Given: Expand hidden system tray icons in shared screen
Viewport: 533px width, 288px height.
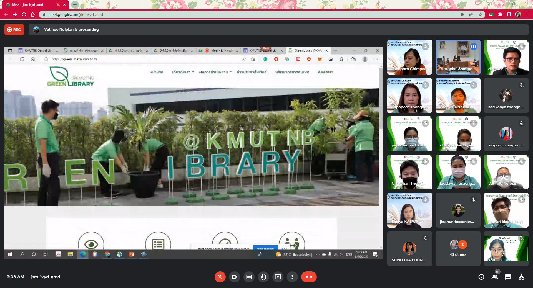Looking at the screenshot, I should point(318,254).
